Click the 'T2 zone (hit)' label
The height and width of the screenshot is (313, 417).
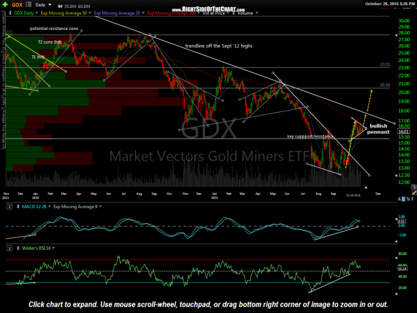click(x=50, y=42)
